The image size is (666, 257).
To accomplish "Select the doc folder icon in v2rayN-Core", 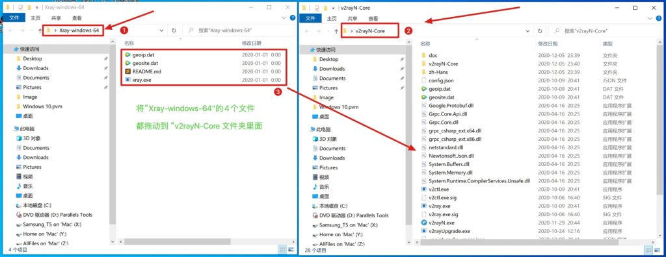I will [423, 55].
